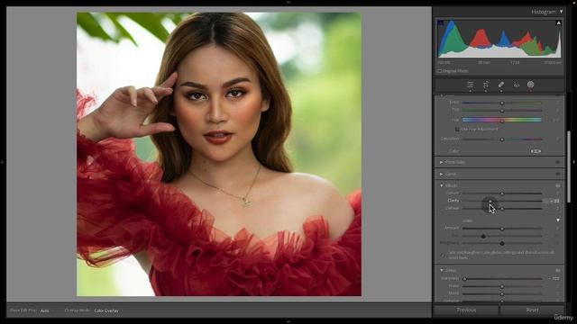Click the Grain Roughness slider handle

(x=501, y=243)
